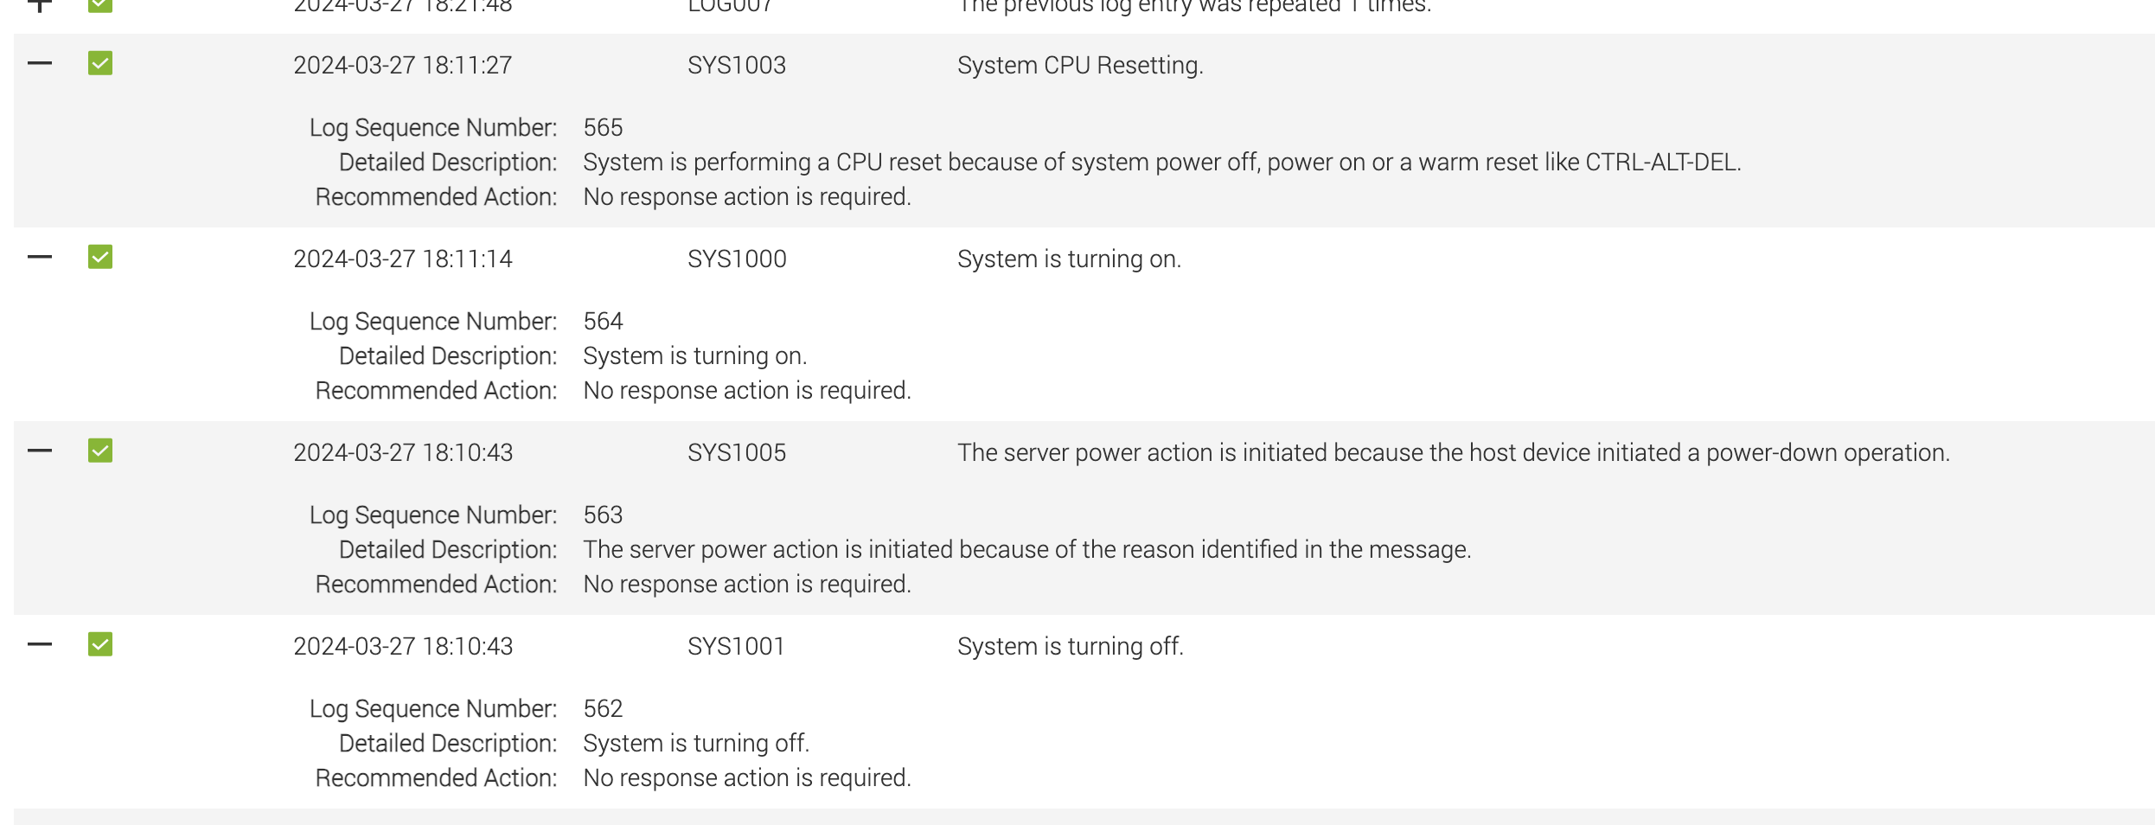The height and width of the screenshot is (825, 2155).
Task: Click the host device power-down message text
Action: (1454, 452)
